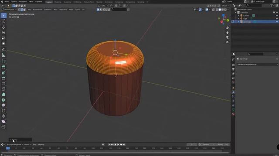The height and width of the screenshot is (156, 279).
Task: Hide the Camera object with its eye icon
Action: click(x=277, y=16)
